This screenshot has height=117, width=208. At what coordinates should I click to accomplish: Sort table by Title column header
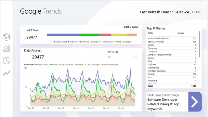[x=150, y=33]
